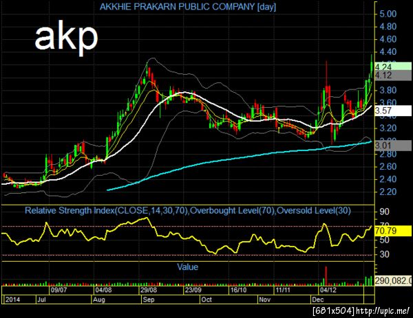Click the 04/08 date marker
This screenshot has width=413, height=318.
click(103, 290)
